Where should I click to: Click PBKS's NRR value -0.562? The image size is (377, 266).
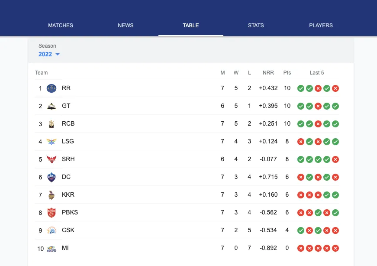268,212
